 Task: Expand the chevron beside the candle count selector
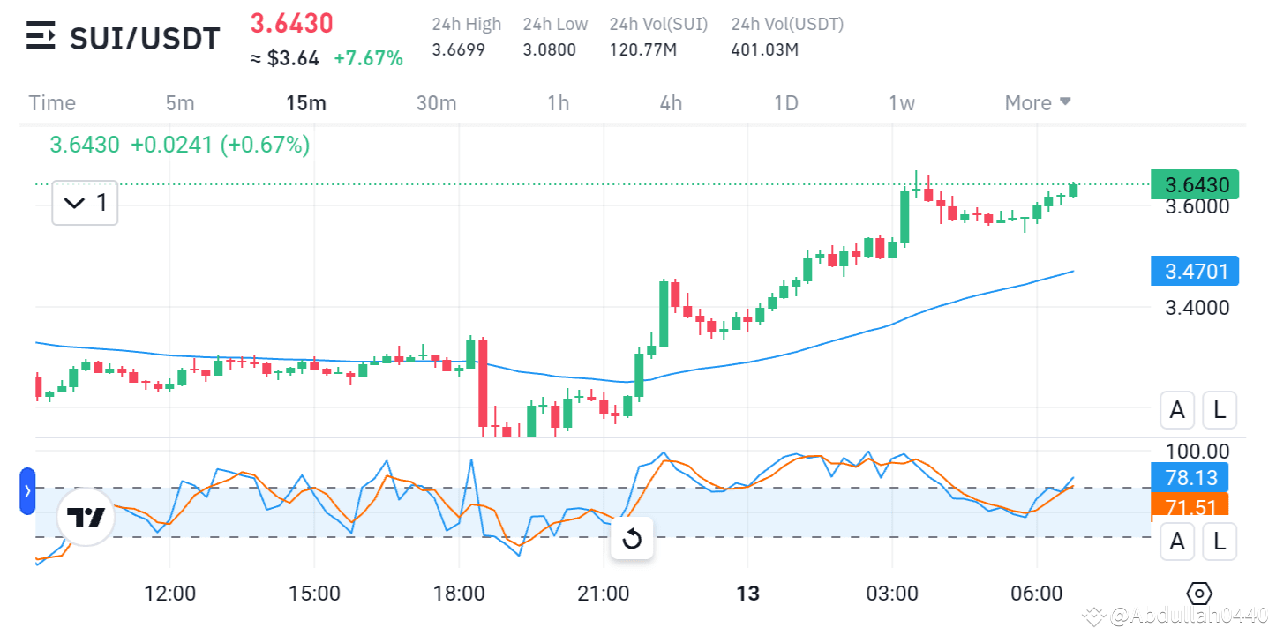pyautogui.click(x=74, y=203)
